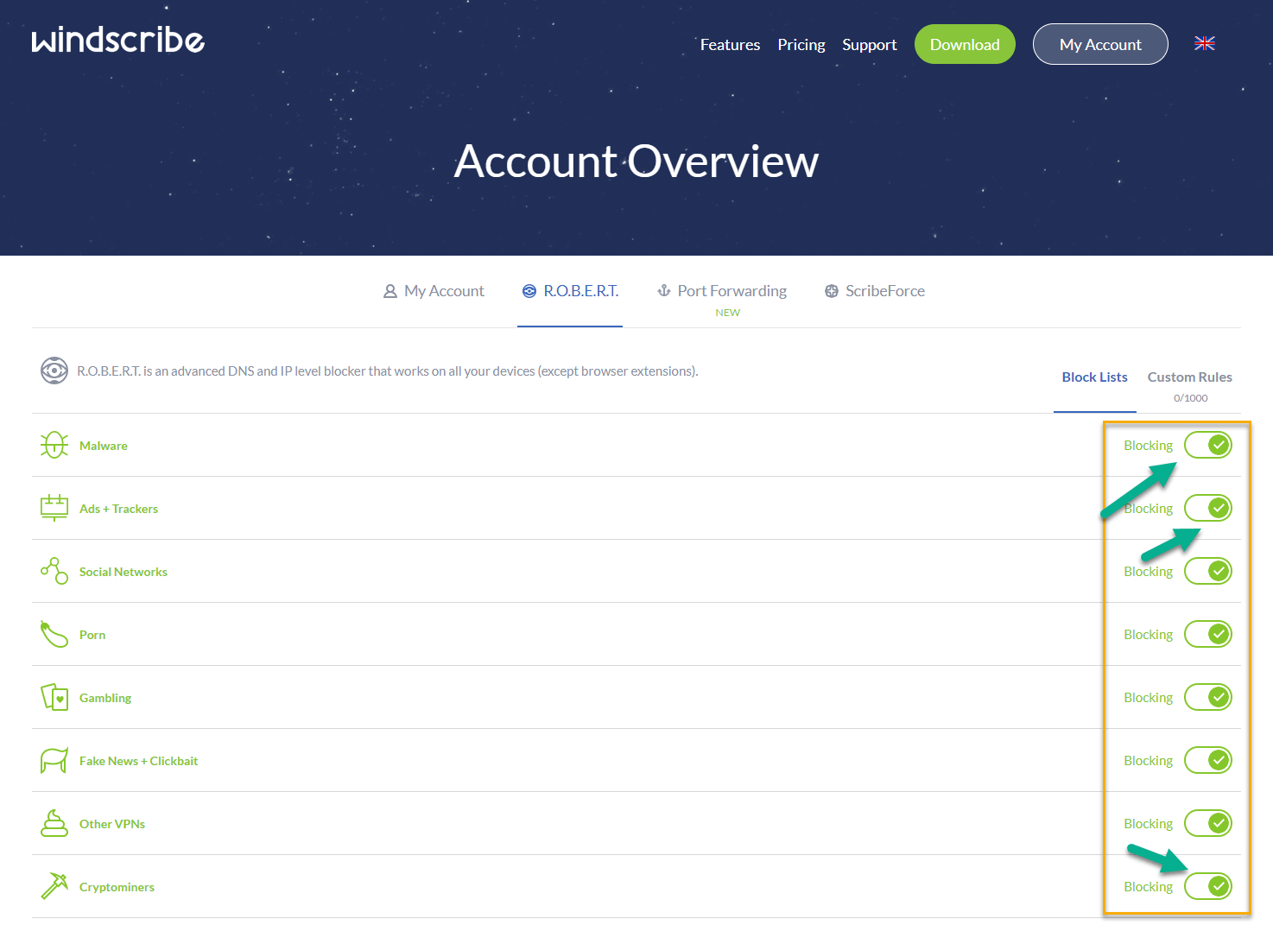
Task: Switch to the ScribeForce tab
Action: tap(874, 291)
